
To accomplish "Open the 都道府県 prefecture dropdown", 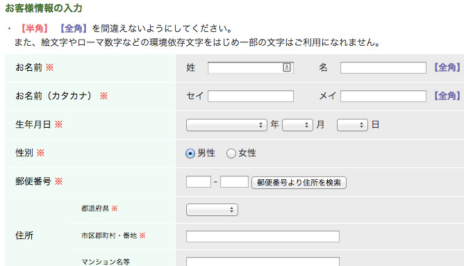I will (212, 210).
